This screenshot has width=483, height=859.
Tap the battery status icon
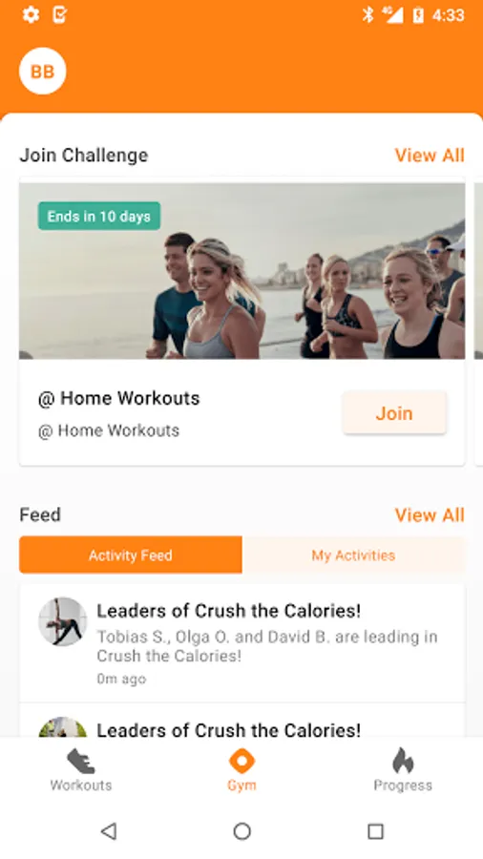coord(418,14)
